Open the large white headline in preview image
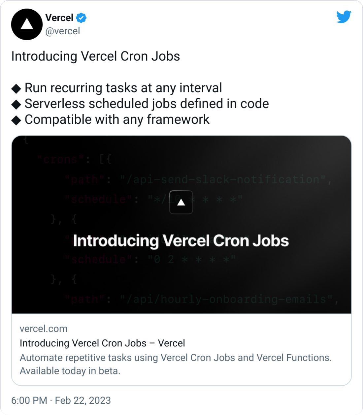The width and height of the screenshot is (363, 415). (181, 240)
